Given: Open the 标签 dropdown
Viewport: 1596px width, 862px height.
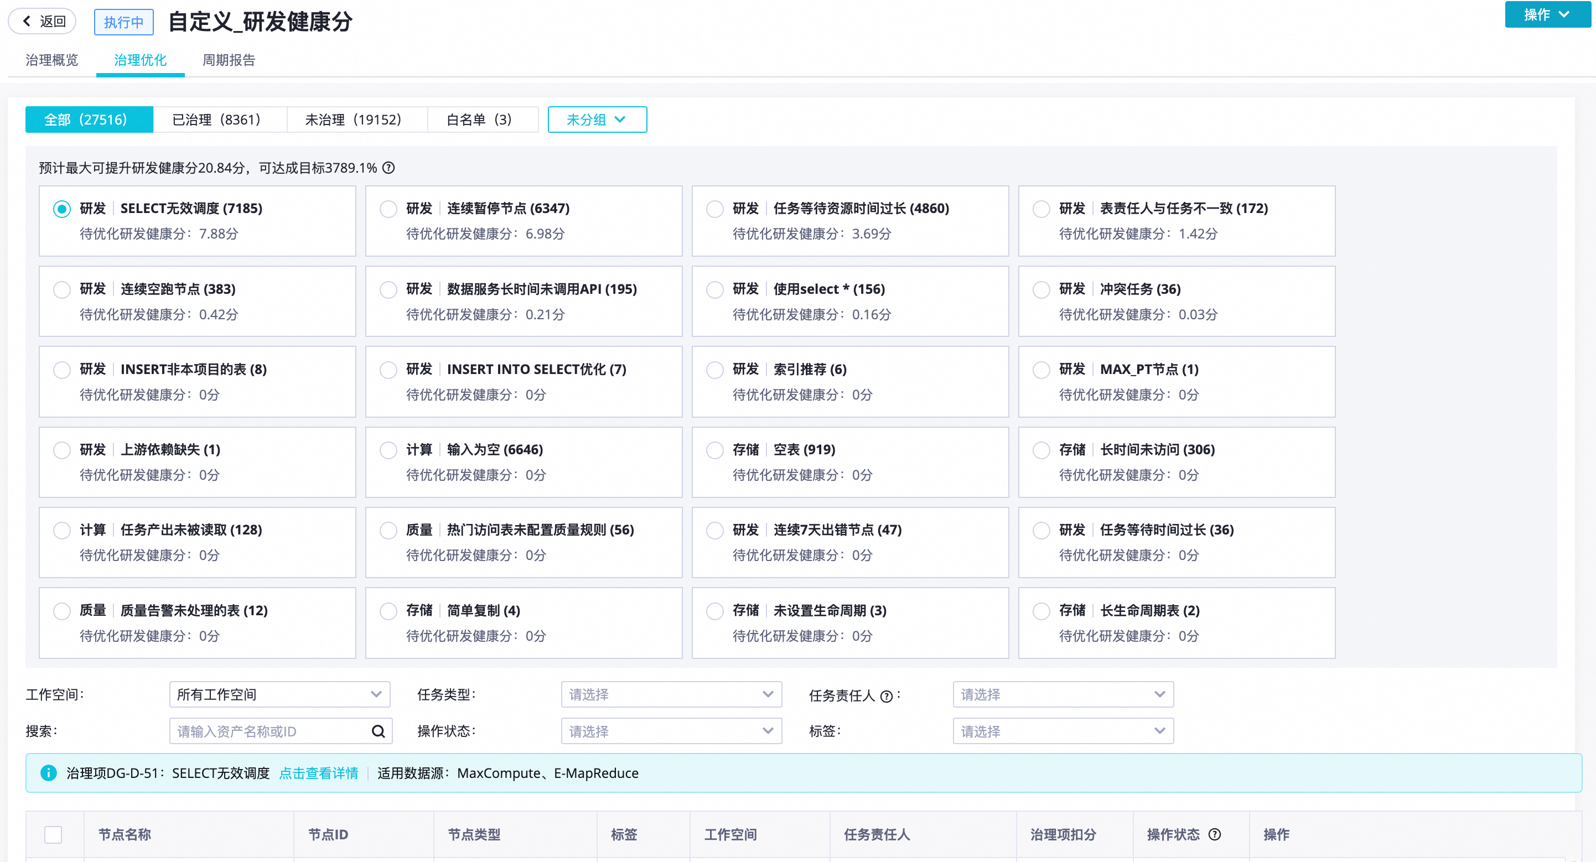Looking at the screenshot, I should [1063, 731].
